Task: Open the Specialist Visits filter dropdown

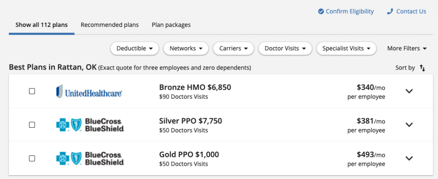Action: click(346, 48)
